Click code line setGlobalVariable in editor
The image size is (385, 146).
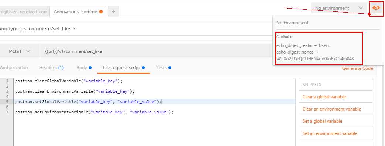[88, 102]
